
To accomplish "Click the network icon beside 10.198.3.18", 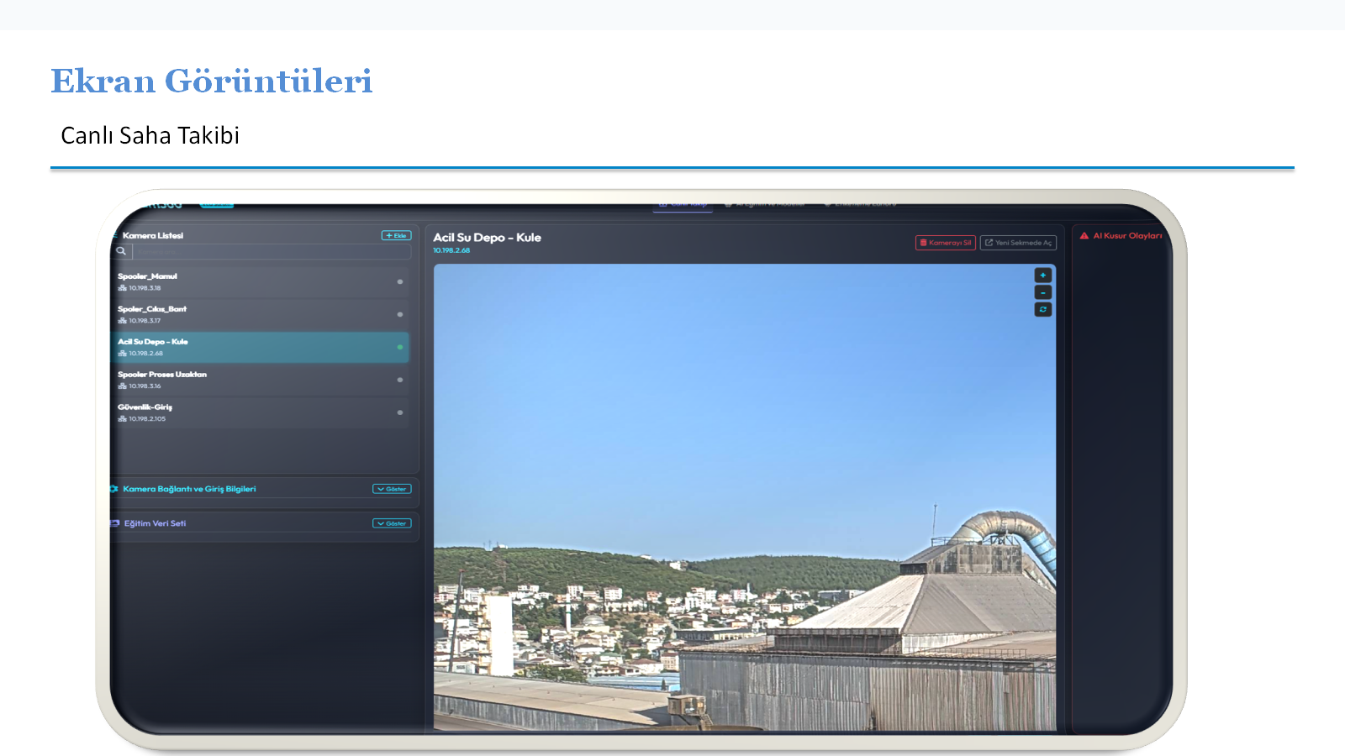I will pyautogui.click(x=122, y=288).
